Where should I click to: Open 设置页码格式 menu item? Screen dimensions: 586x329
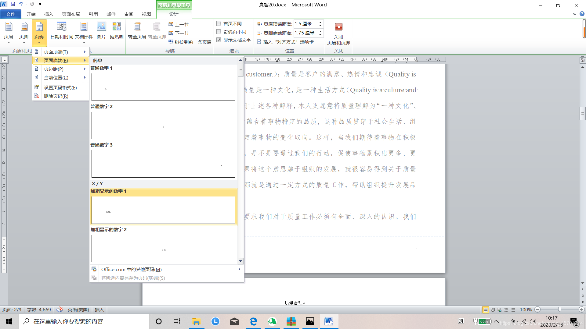coord(62,87)
